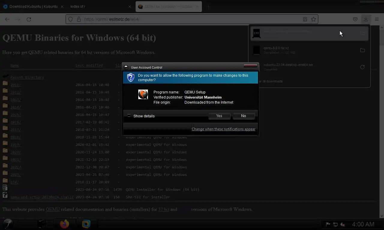Toggle the Firefox downloads panel button
The image size is (384, 230).
[x=366, y=19]
